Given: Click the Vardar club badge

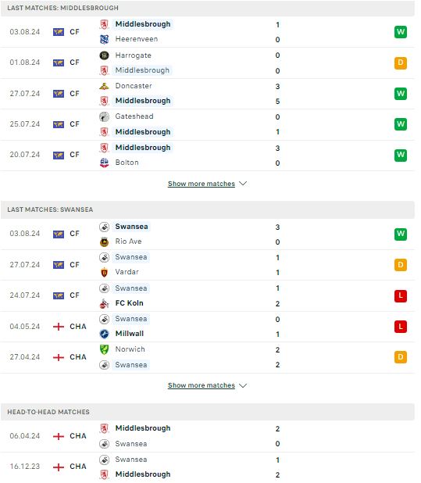Looking at the screenshot, I should point(105,272).
